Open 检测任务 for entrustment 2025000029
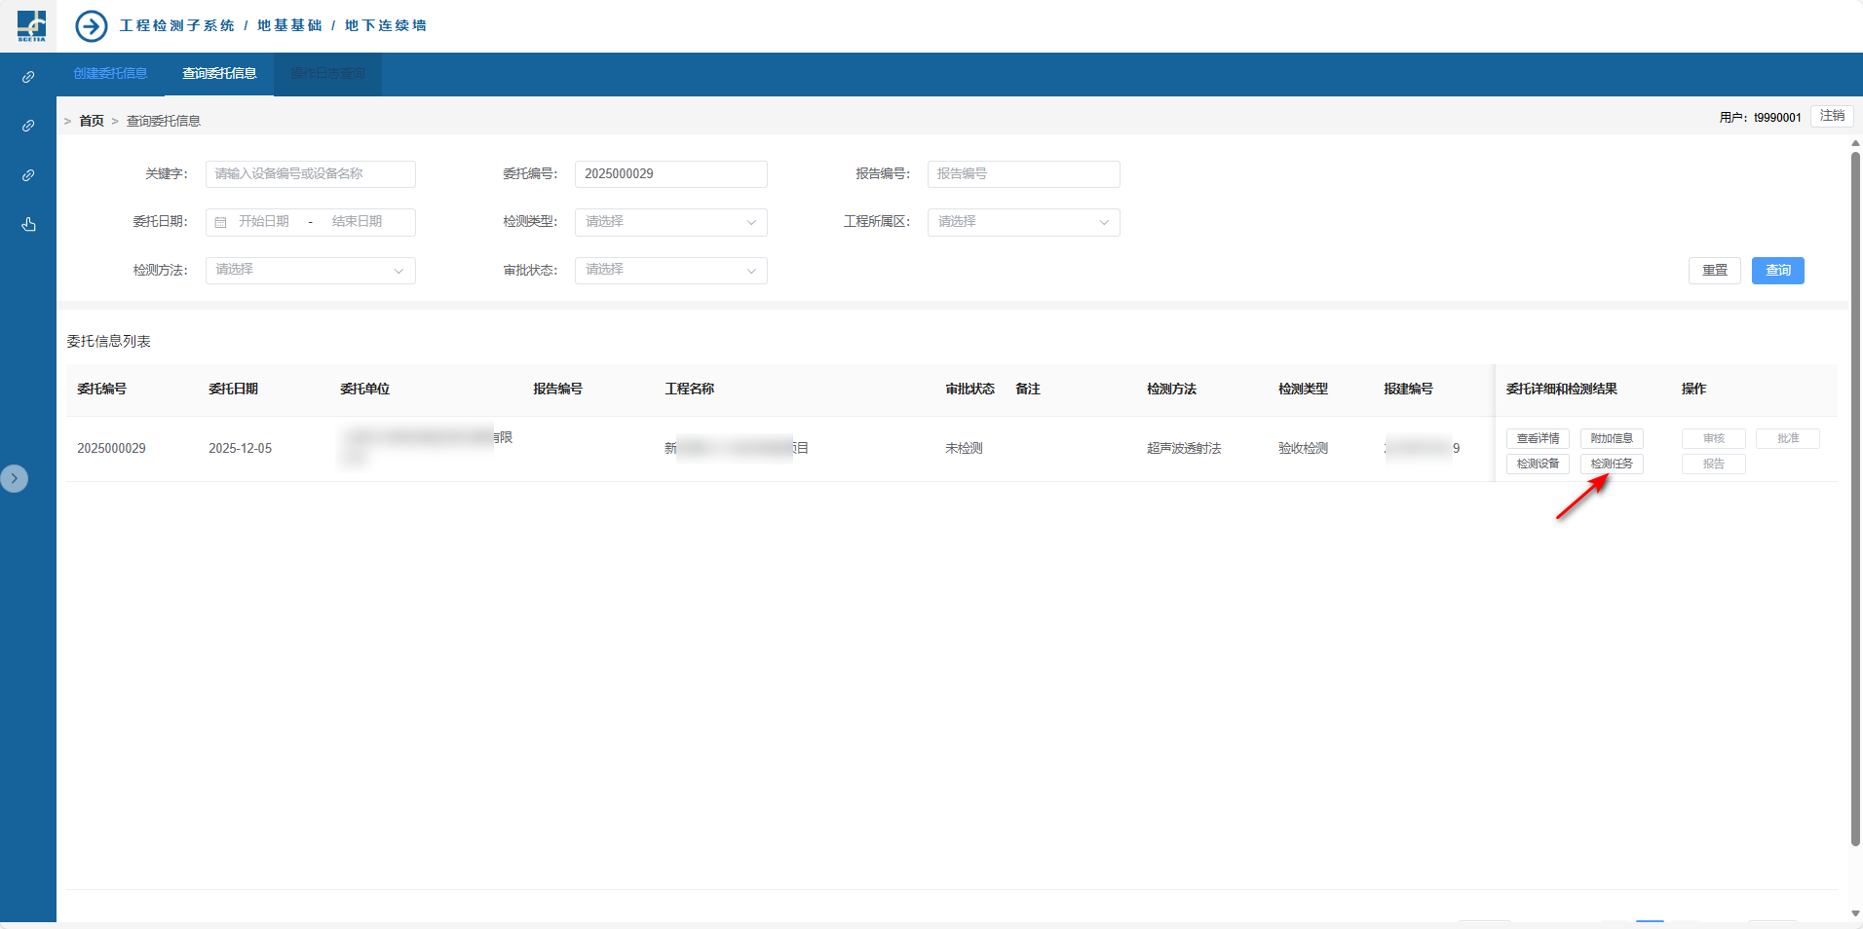Image resolution: width=1863 pixels, height=929 pixels. (1612, 464)
